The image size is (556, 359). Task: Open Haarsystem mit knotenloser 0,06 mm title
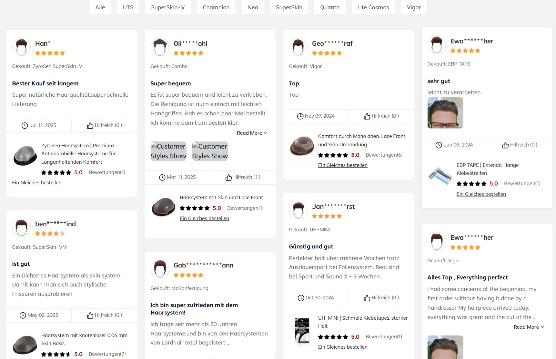pos(84,340)
